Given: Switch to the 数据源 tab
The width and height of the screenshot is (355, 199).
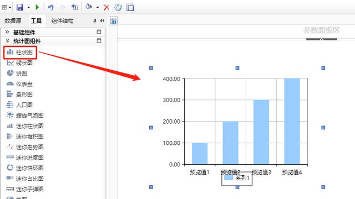Looking at the screenshot, I should coord(13,21).
